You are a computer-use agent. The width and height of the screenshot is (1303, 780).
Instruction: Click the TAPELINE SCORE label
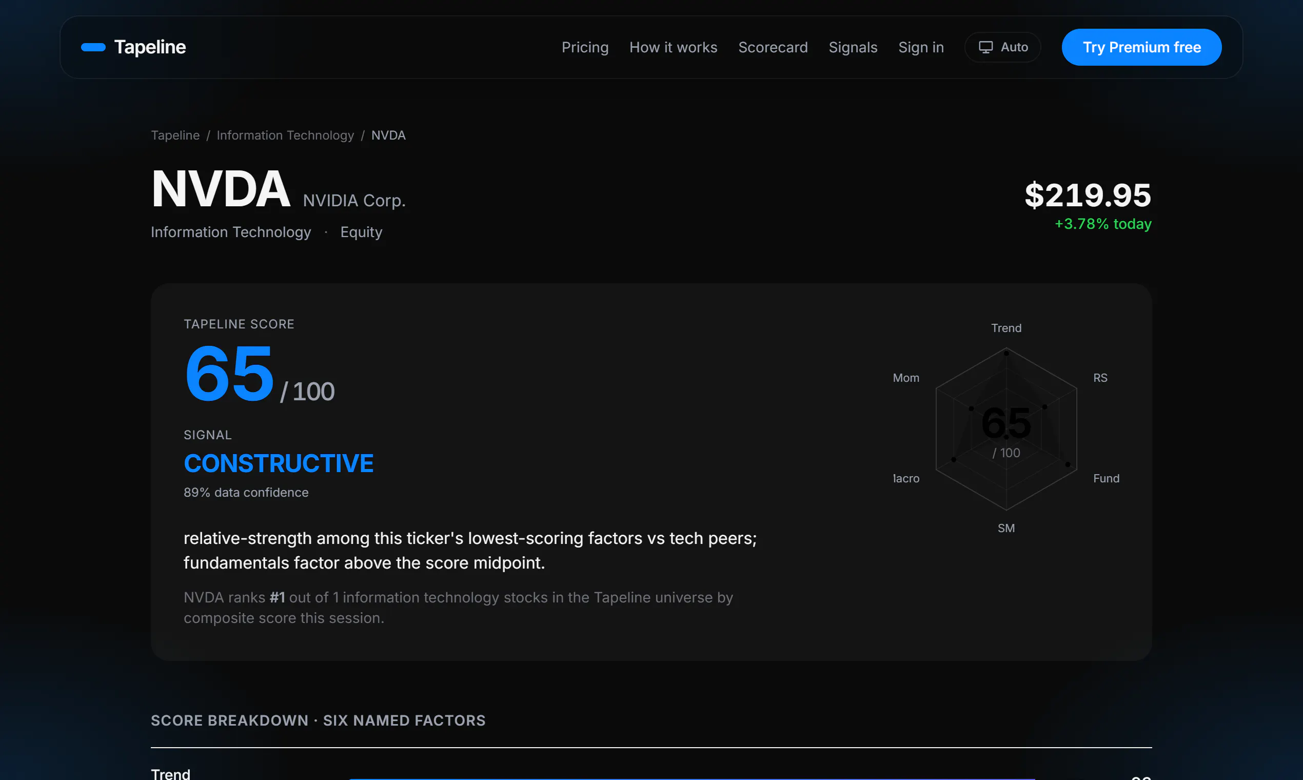[239, 324]
